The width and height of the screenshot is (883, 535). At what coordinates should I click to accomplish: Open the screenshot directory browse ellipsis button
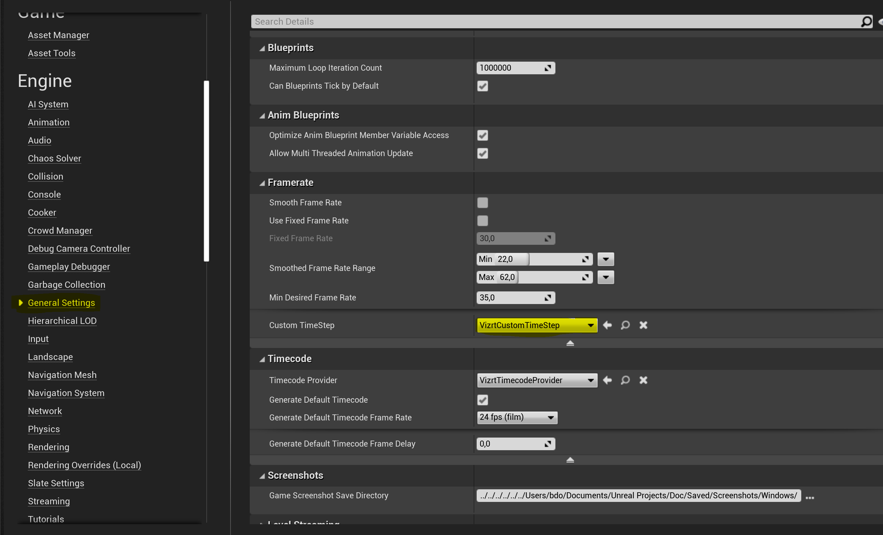pyautogui.click(x=810, y=498)
